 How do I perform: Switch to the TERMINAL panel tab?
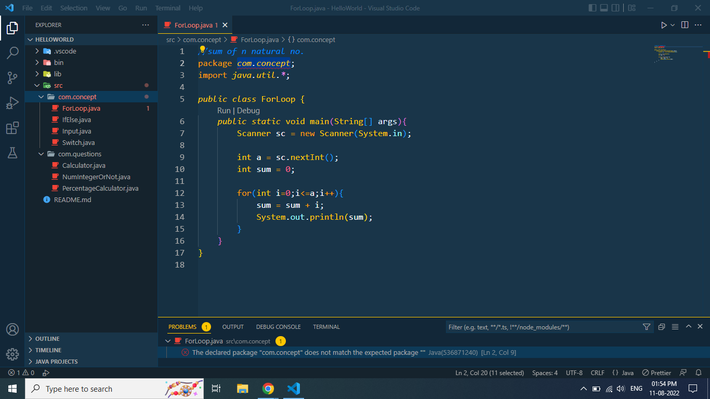(x=326, y=327)
